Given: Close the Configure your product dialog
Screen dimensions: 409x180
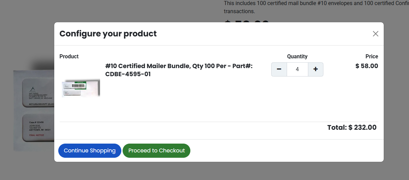Looking at the screenshot, I should pos(375,34).
